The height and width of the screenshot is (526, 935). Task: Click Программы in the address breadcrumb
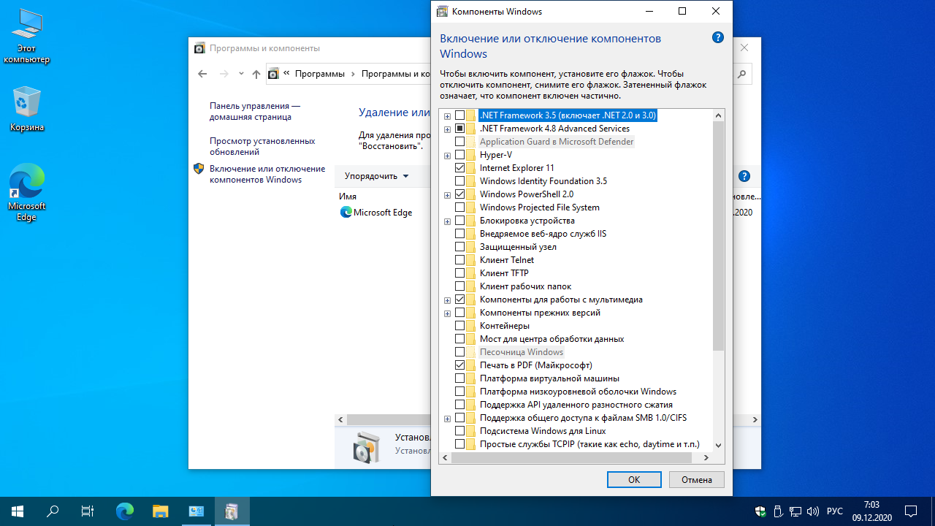[320, 74]
